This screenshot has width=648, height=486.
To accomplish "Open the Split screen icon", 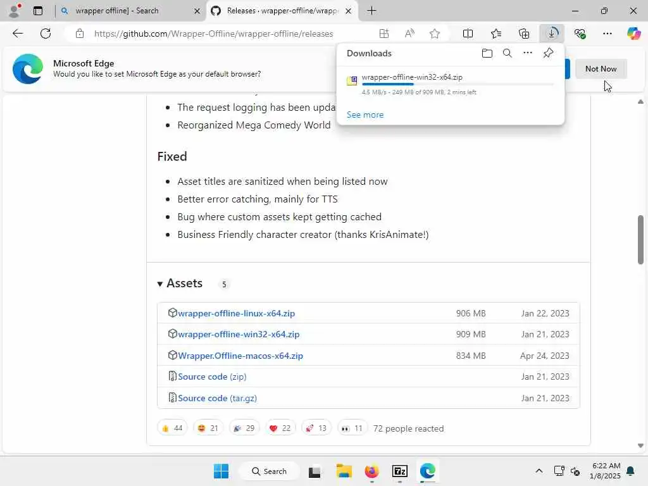I will tap(468, 34).
